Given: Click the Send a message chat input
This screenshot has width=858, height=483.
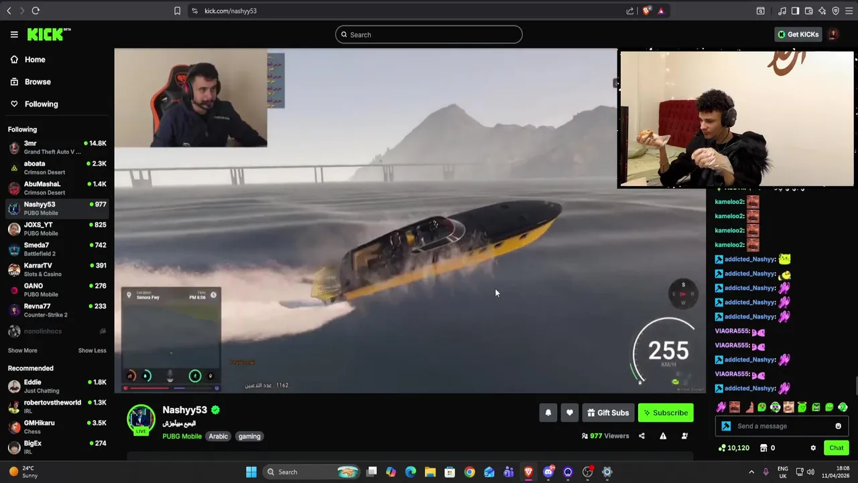Looking at the screenshot, I should click(781, 426).
